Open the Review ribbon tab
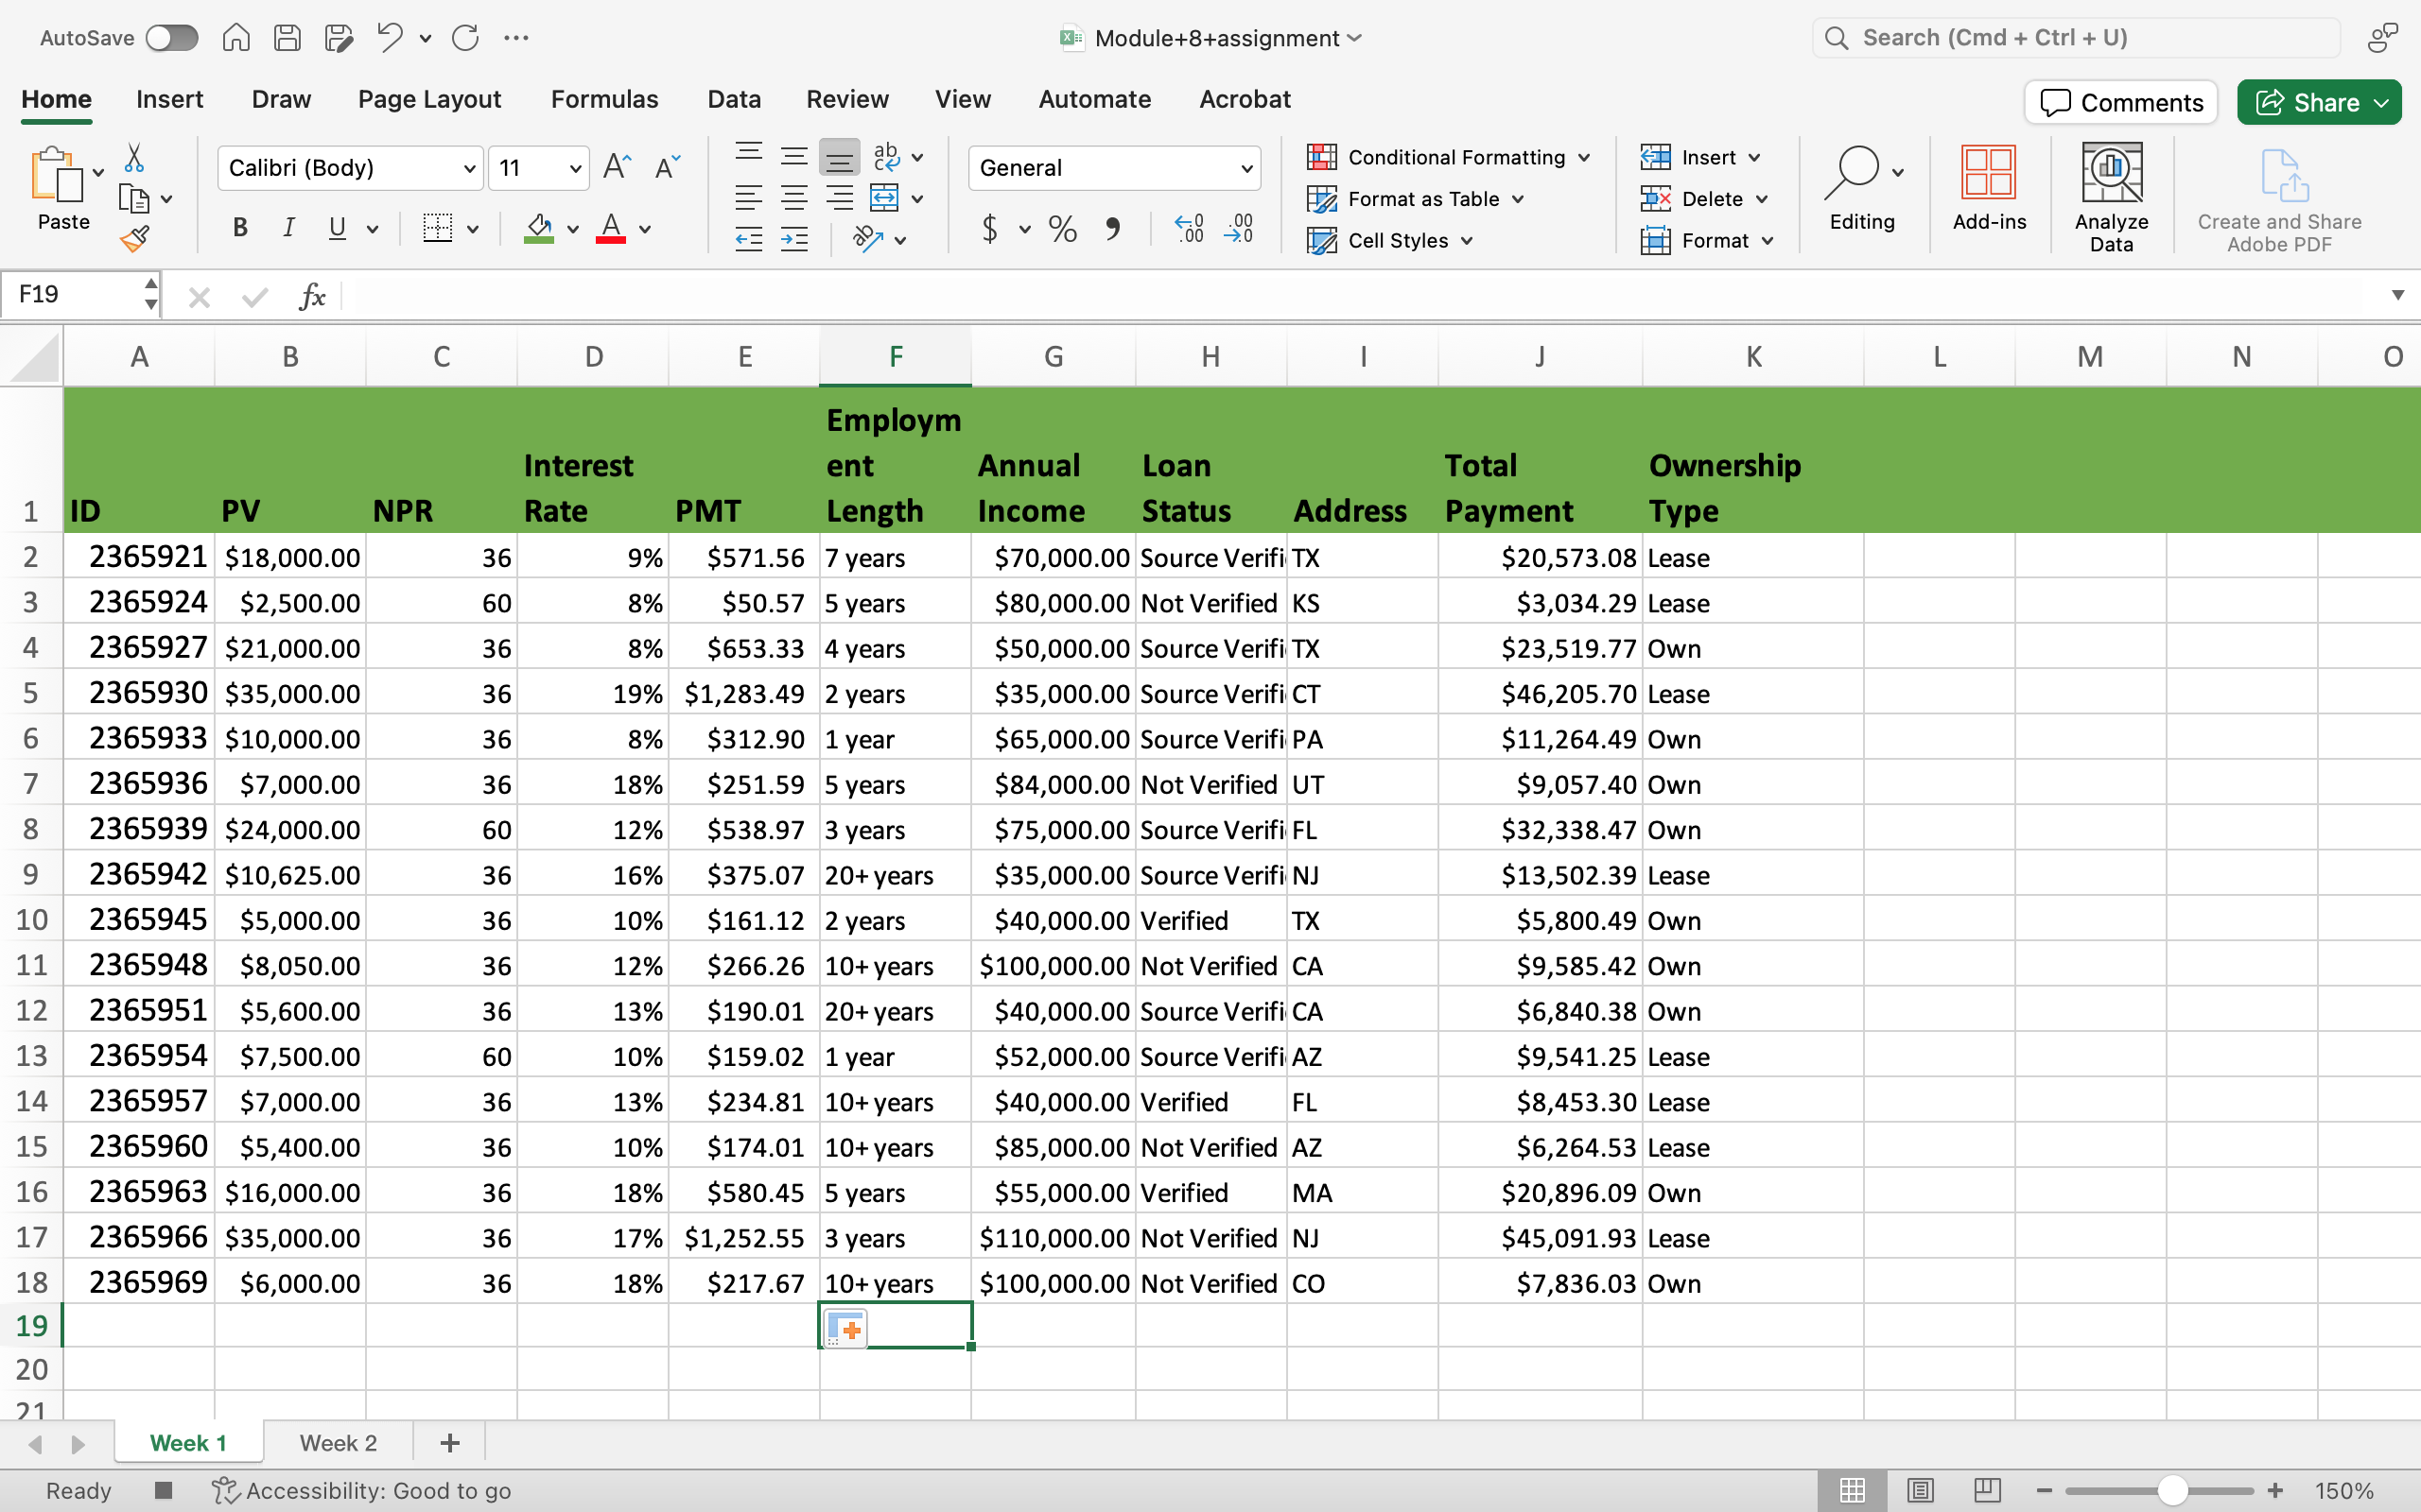The width and height of the screenshot is (2421, 1512). coord(847,99)
